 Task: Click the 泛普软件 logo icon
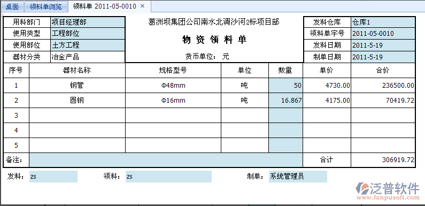point(362,188)
